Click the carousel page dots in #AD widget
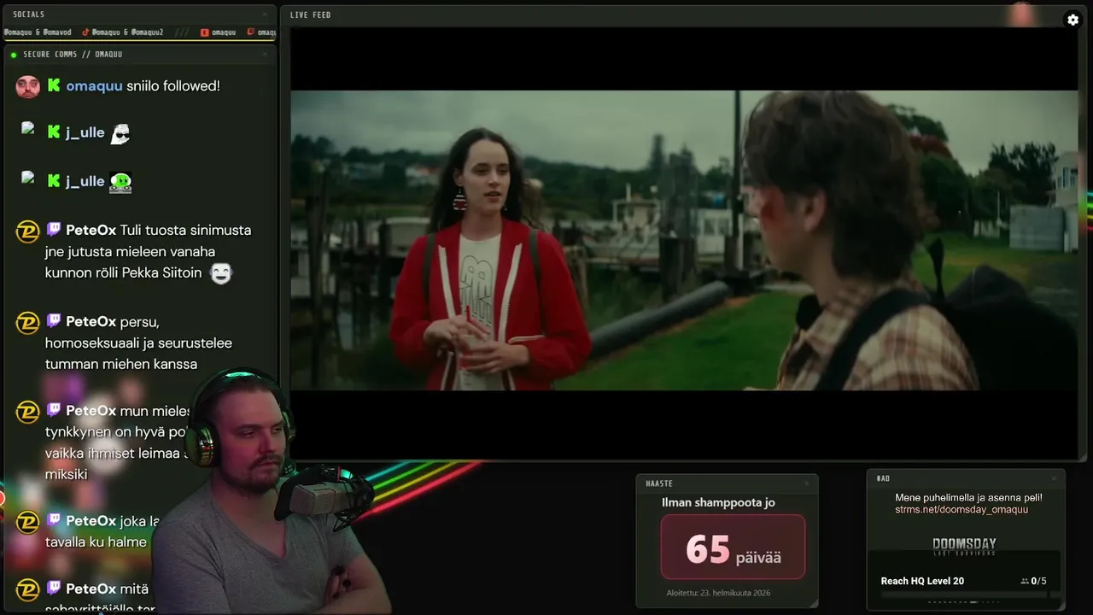 963,602
